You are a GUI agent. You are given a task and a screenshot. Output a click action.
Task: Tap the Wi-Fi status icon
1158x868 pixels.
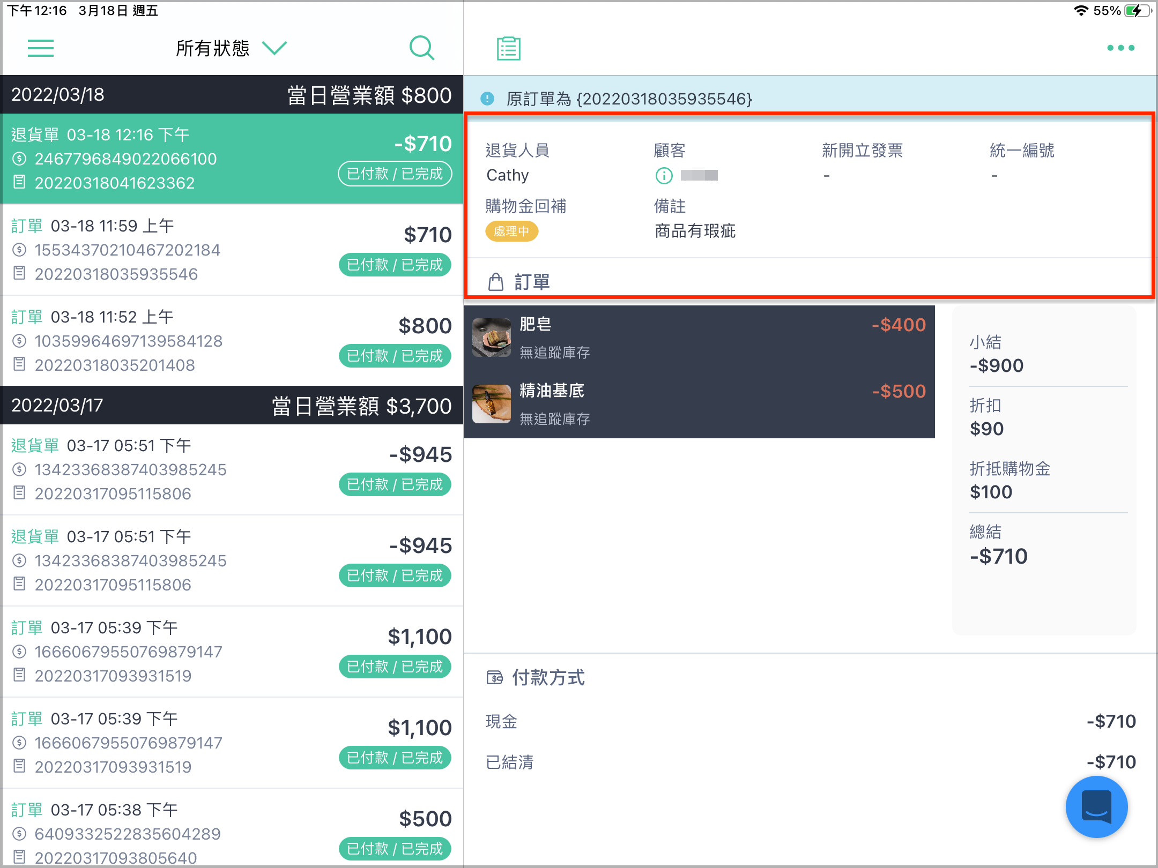[1081, 11]
